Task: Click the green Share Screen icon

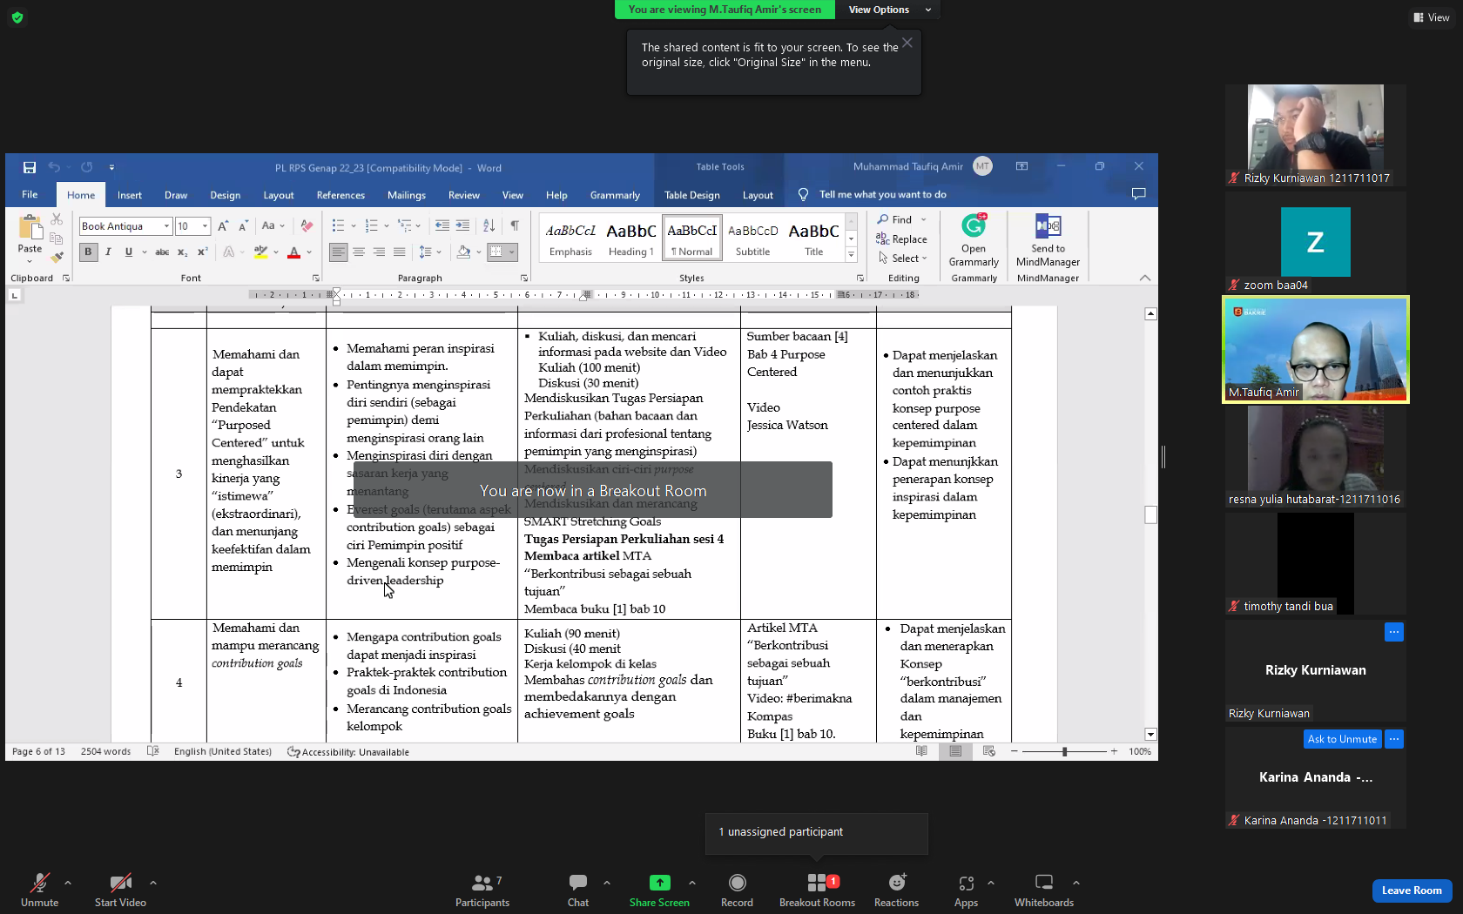Action: (659, 883)
